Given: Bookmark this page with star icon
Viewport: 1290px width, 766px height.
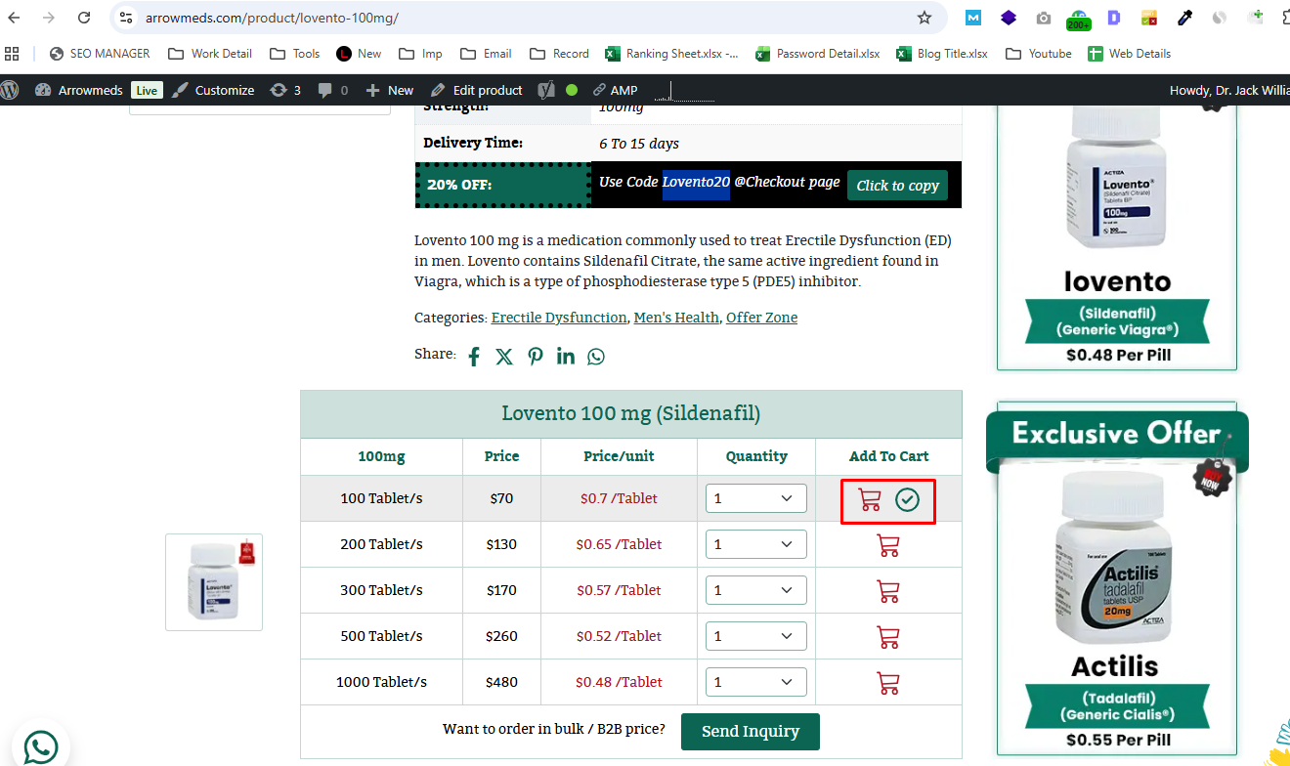Looking at the screenshot, I should pyautogui.click(x=924, y=18).
